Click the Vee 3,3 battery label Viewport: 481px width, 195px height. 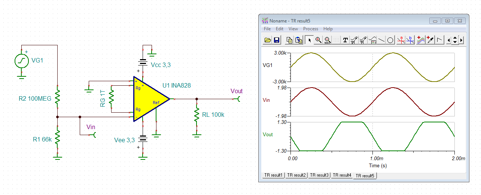tap(124, 140)
